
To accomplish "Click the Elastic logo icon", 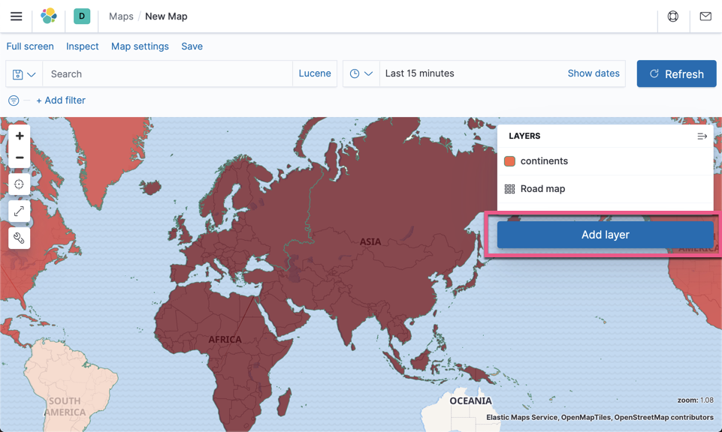I will [49, 16].
